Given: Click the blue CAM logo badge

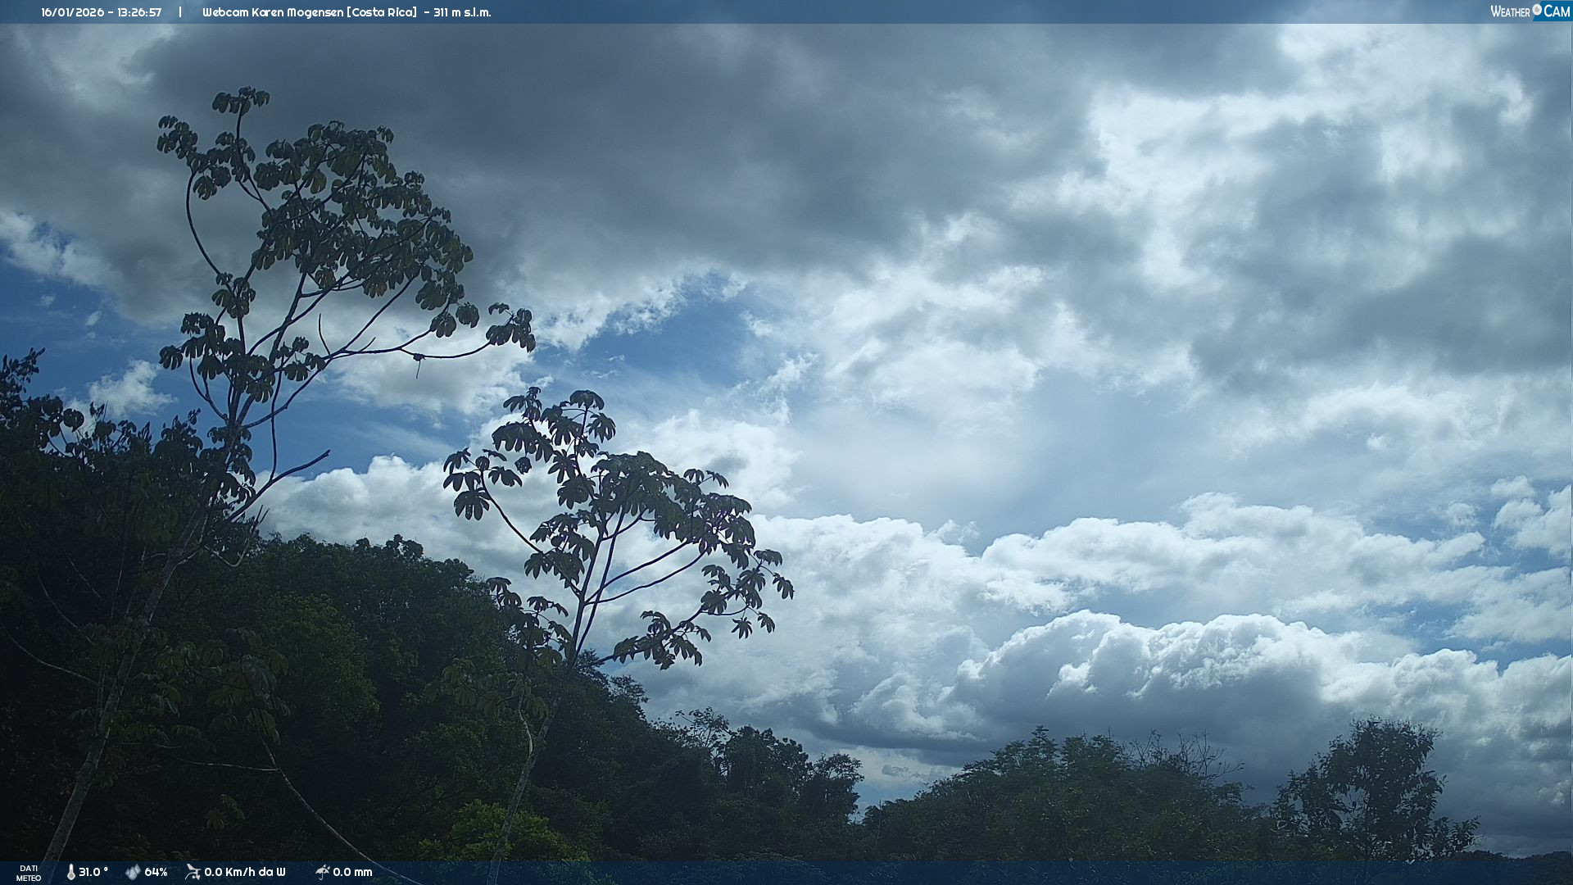Looking at the screenshot, I should pyautogui.click(x=1556, y=11).
